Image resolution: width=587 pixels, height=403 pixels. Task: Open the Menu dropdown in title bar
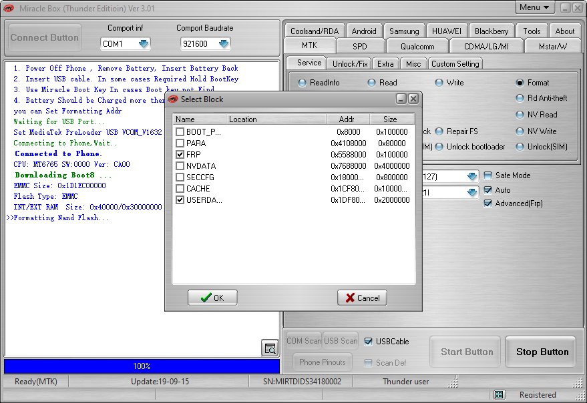[x=534, y=7]
